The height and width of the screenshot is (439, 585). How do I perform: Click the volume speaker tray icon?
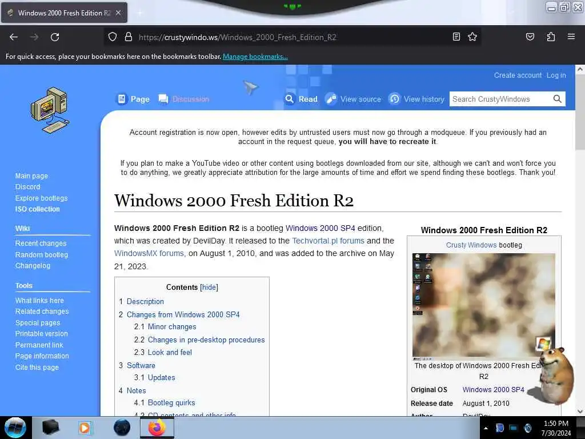coord(527,428)
